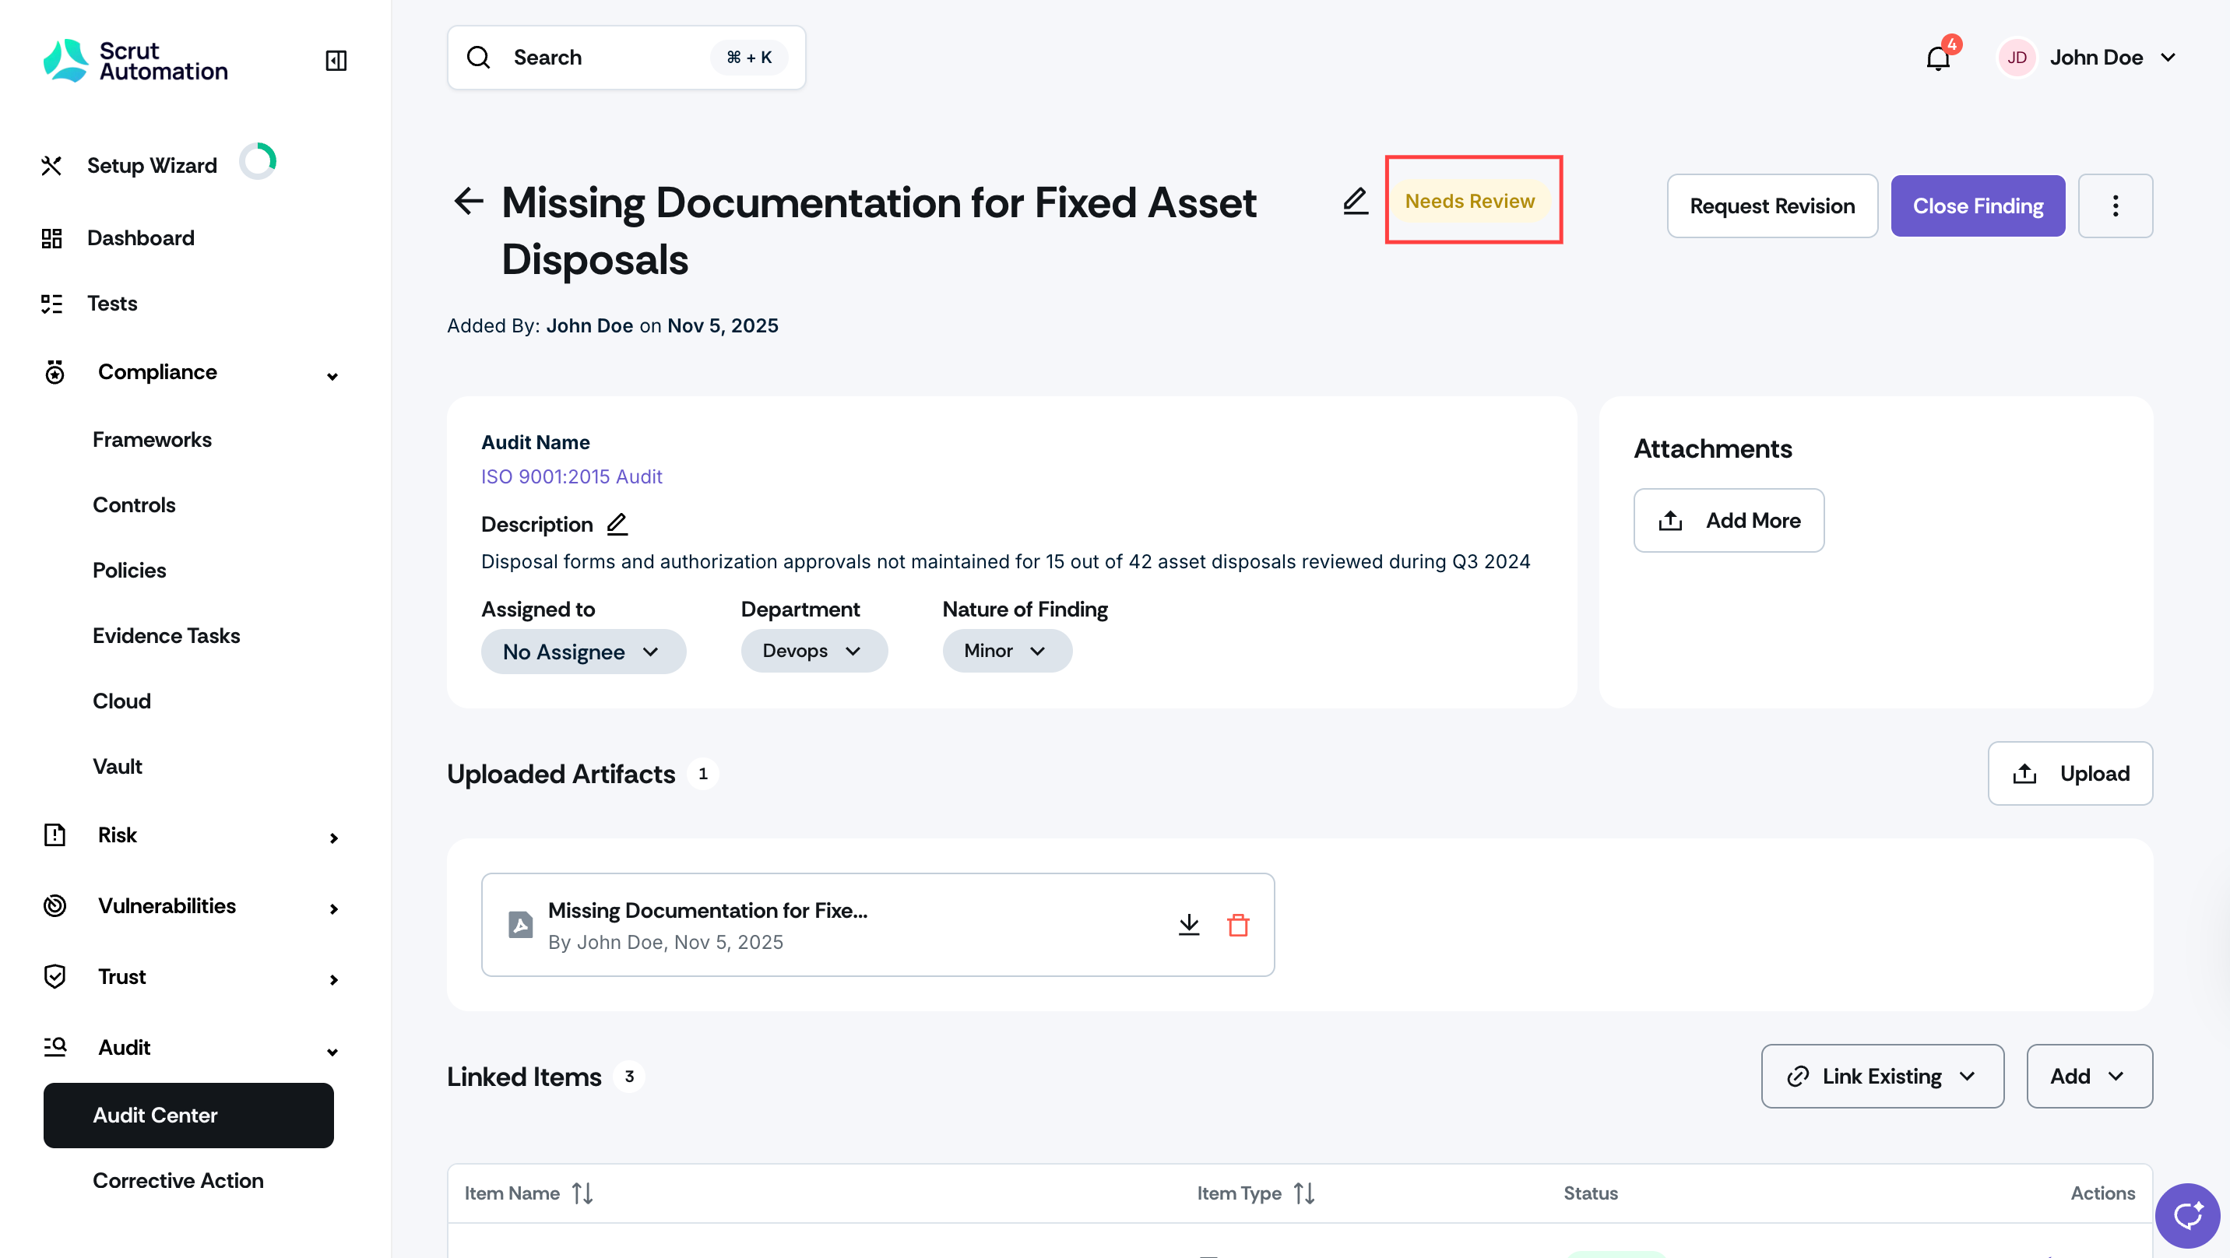Edit the finding title pencil icon
This screenshot has width=2230, height=1258.
pos(1355,201)
